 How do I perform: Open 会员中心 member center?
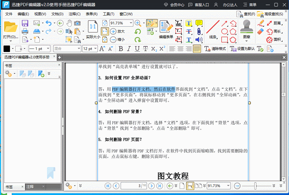[x=174, y=5]
